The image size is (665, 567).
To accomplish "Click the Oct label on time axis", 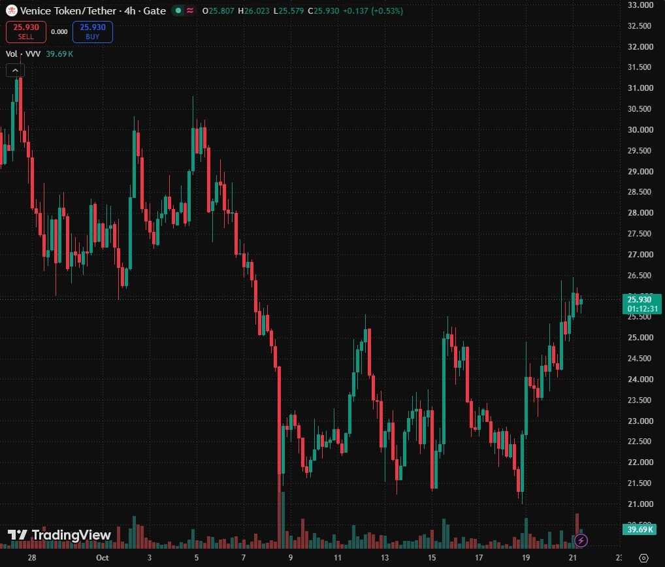I will [102, 558].
